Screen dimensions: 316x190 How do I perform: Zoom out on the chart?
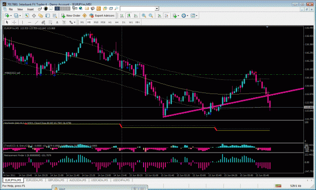[151, 16]
